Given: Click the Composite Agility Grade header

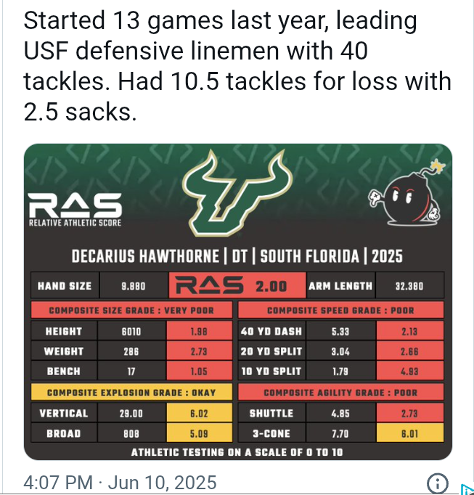Looking at the screenshot, I should point(340,392).
